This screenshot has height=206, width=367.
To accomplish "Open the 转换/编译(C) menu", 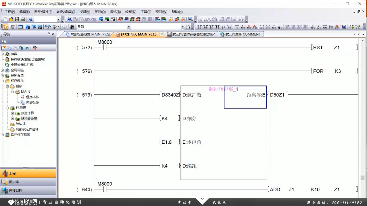I will click(66, 12).
